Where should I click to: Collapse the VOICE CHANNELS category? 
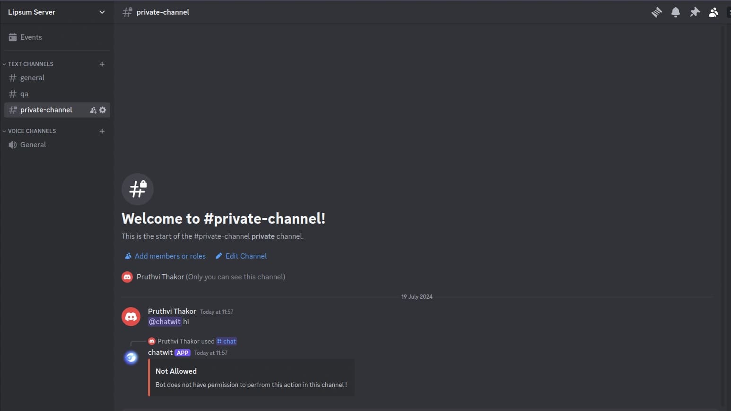click(29, 131)
